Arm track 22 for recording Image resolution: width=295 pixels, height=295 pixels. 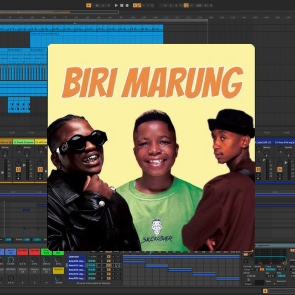(18, 179)
